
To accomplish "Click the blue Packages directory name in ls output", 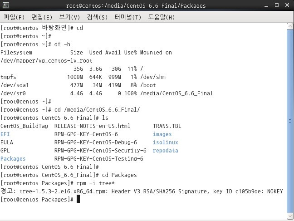I will [13, 159].
